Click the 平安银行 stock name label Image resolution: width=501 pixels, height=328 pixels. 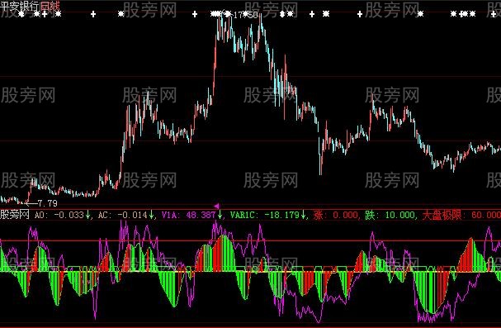[20, 6]
